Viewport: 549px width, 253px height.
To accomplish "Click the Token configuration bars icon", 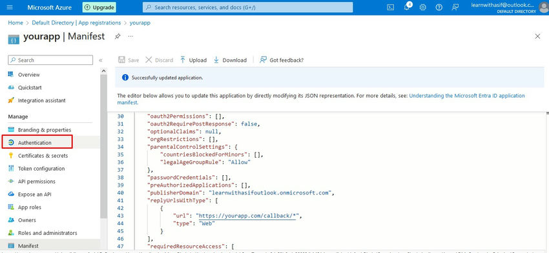I will tap(11, 169).
